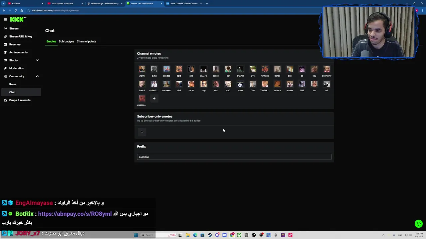This screenshot has width=426, height=239.
Task: Collapse the Community sidebar section
Action: coord(21,76)
